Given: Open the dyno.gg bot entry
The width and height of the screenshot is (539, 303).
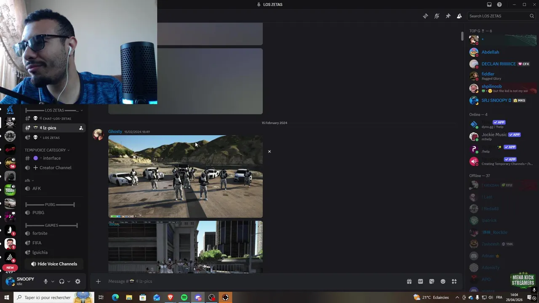Looking at the screenshot, I should point(502,124).
